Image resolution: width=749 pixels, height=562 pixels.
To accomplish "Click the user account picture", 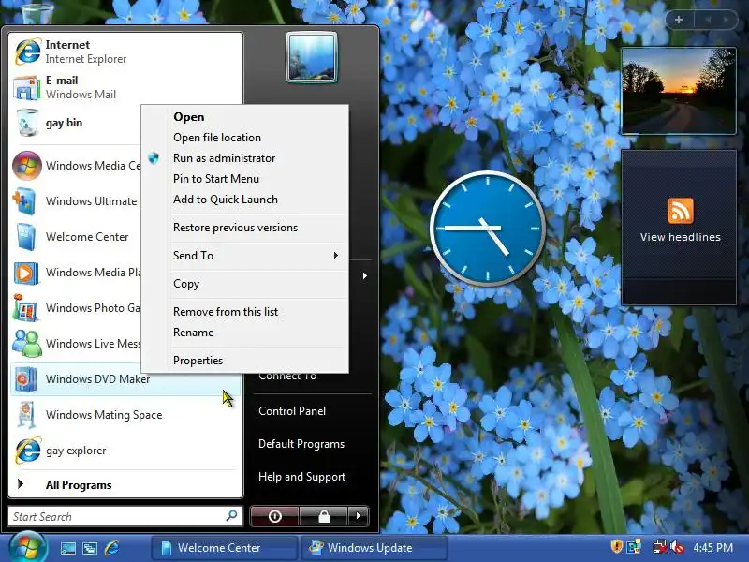I will [x=312, y=57].
